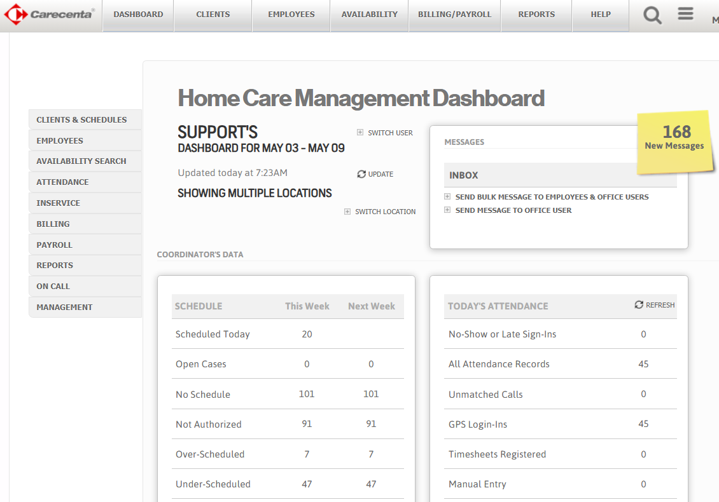Click the Scheduled Today row label
The width and height of the screenshot is (719, 502).
tap(213, 334)
